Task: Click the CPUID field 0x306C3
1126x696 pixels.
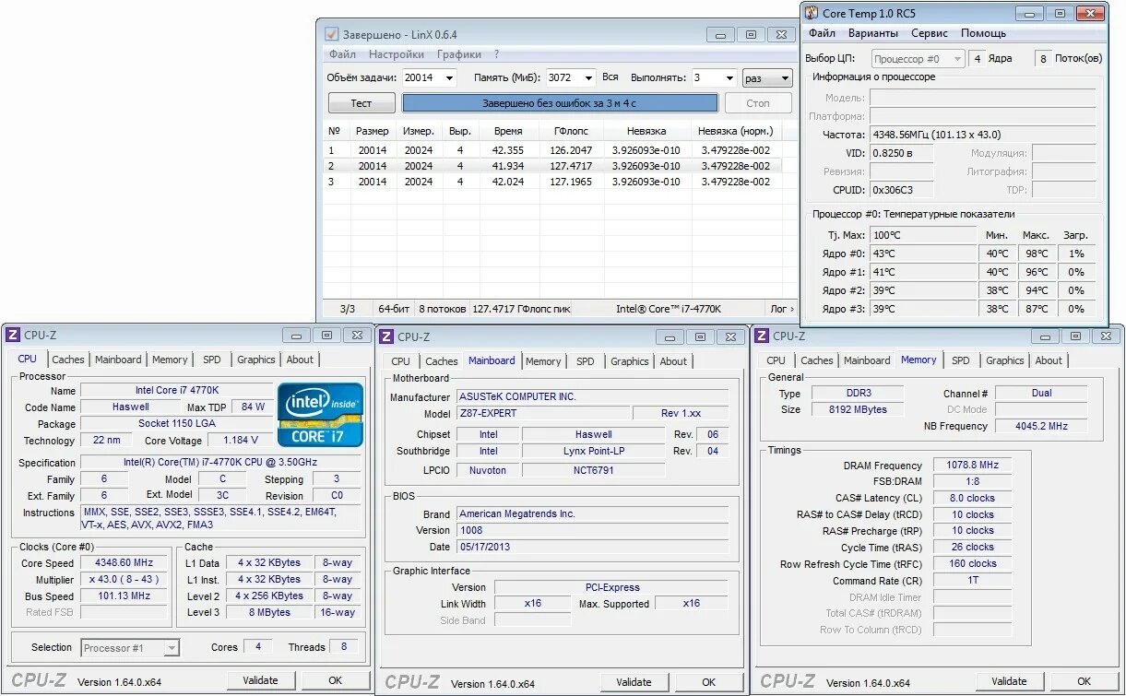Action: click(x=902, y=190)
